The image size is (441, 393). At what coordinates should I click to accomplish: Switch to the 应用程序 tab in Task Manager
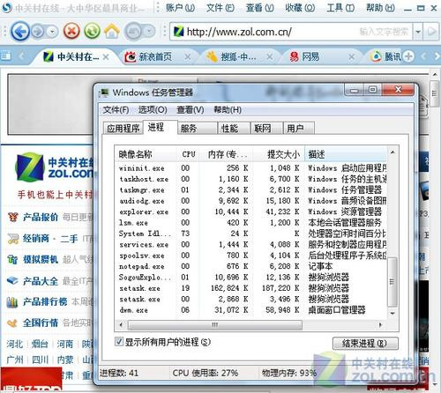[x=123, y=129]
